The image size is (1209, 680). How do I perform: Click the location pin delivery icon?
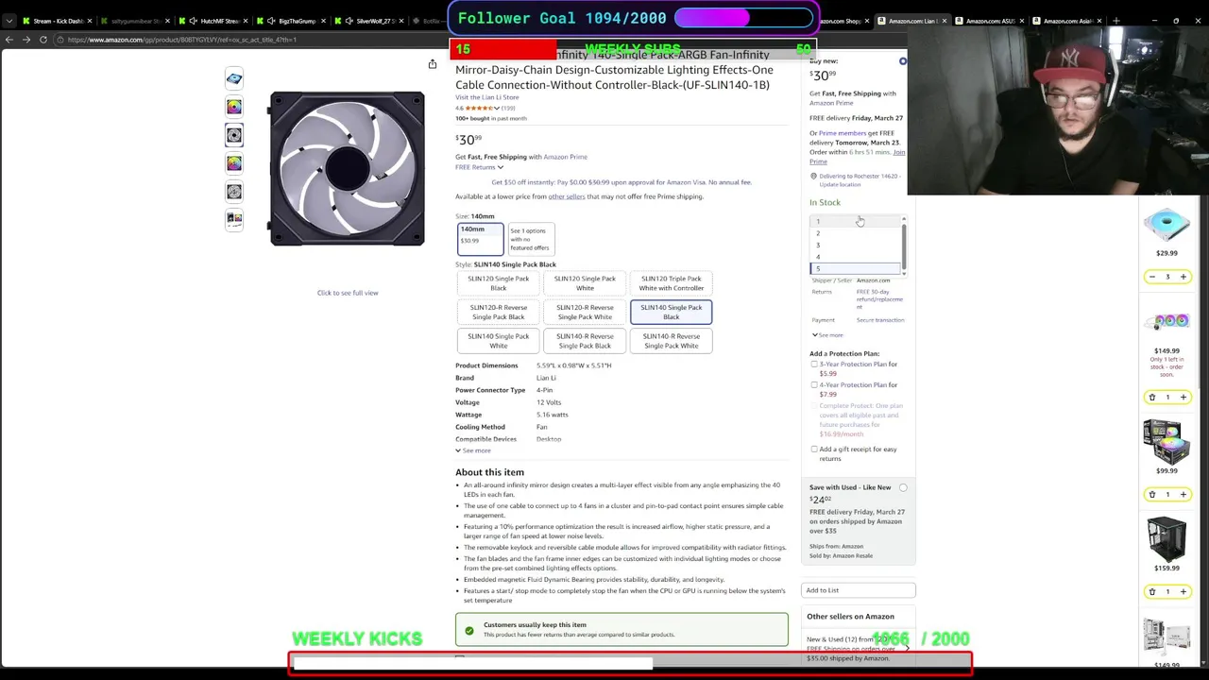point(813,177)
